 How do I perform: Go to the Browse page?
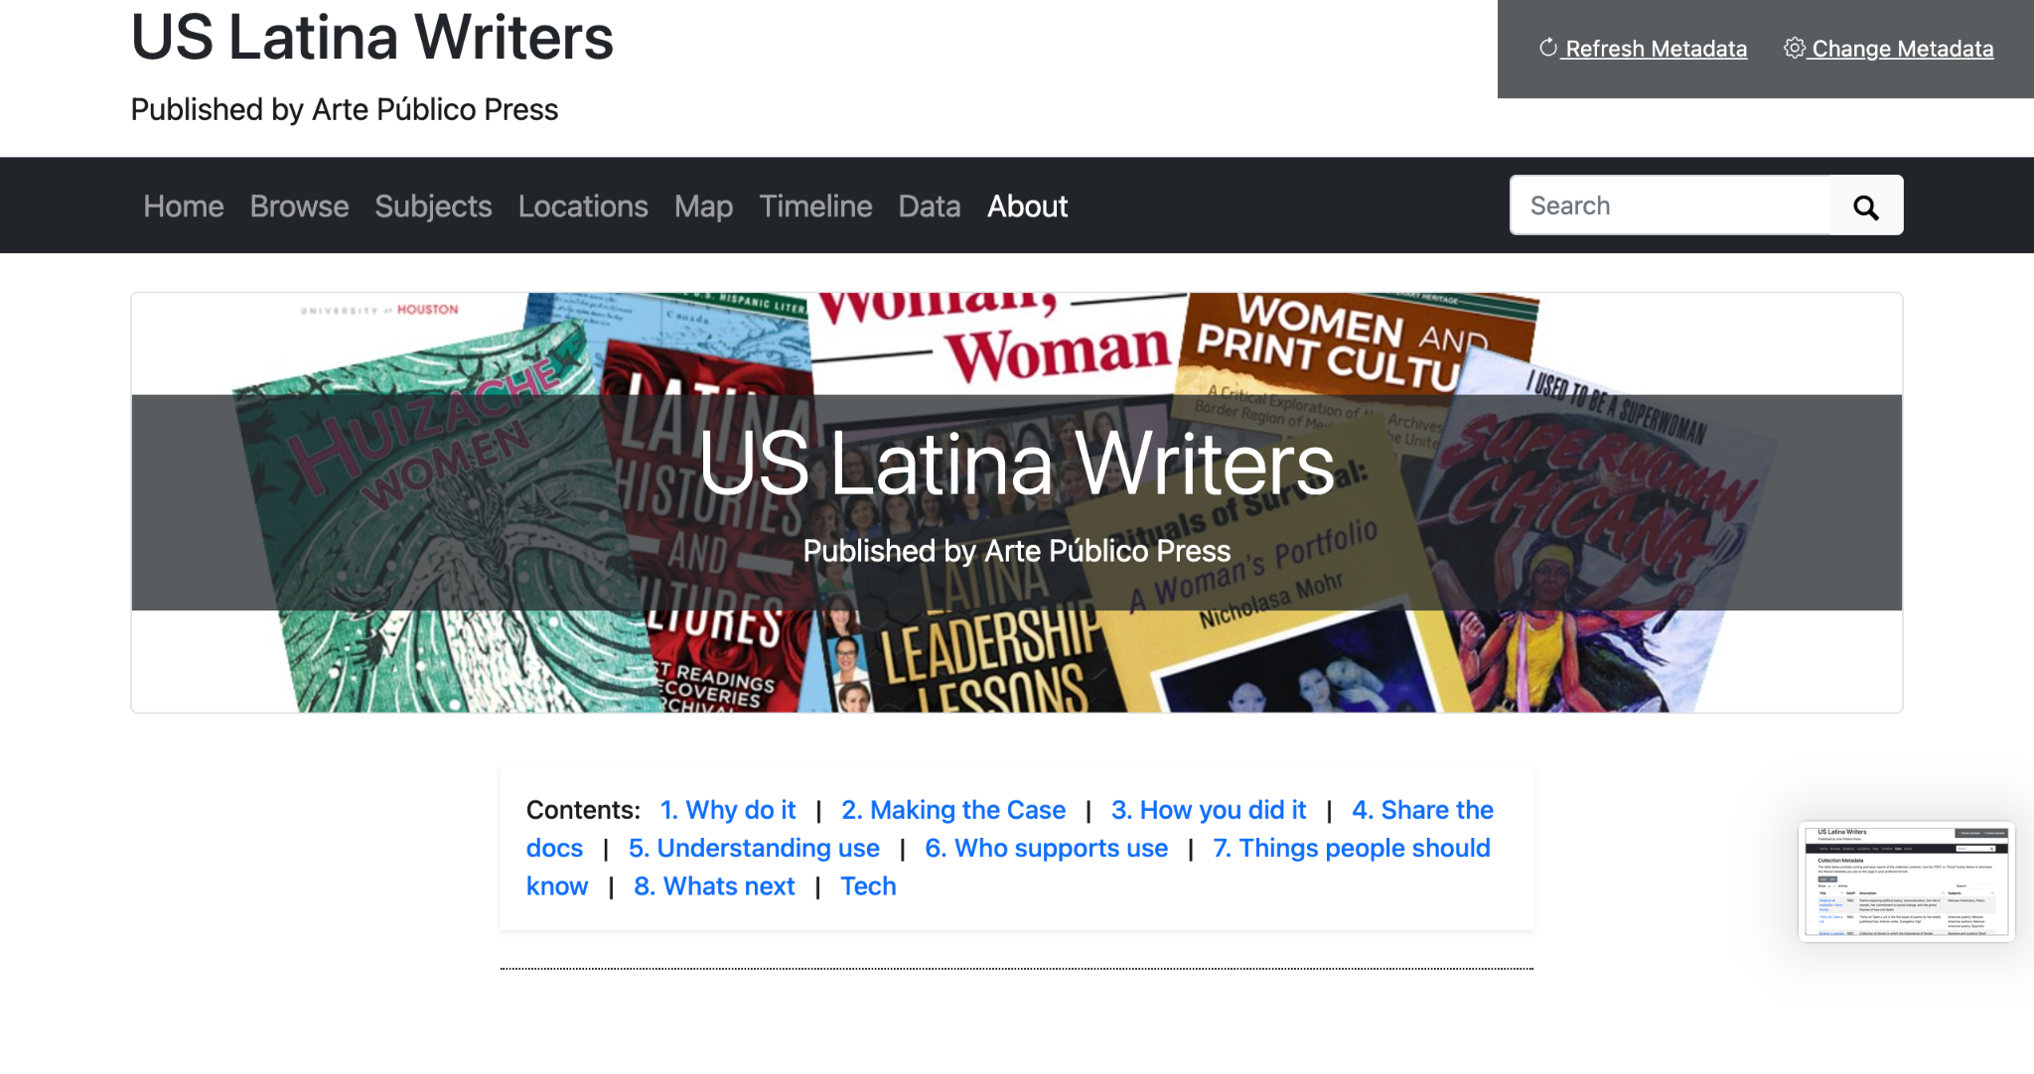[x=299, y=206]
